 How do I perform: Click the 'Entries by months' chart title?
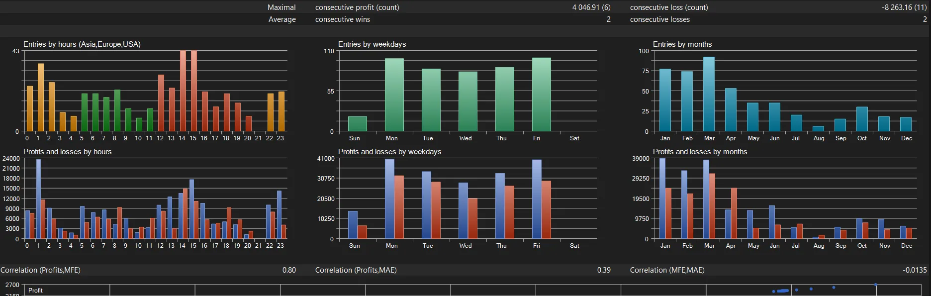682,44
